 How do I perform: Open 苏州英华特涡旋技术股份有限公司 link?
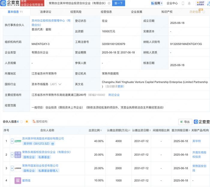43,138
